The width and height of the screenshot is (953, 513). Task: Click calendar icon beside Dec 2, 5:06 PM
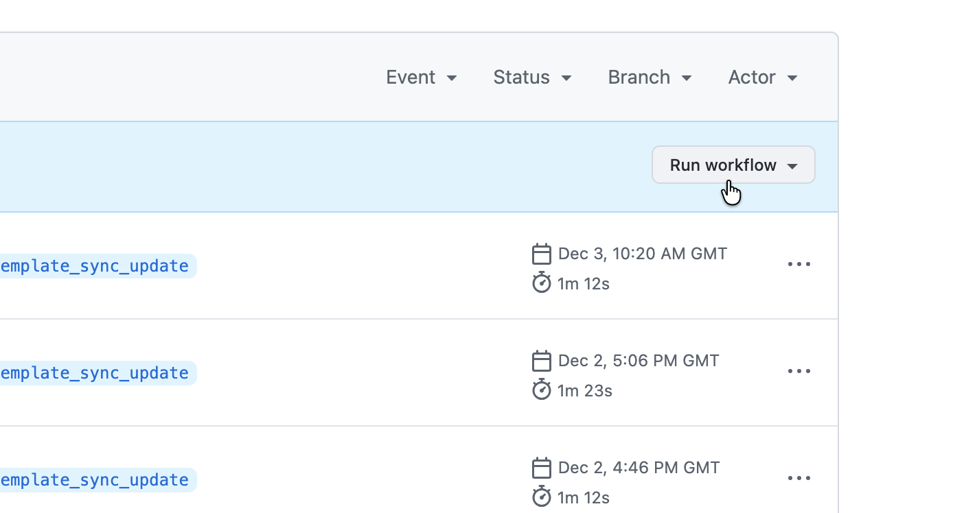[542, 361]
